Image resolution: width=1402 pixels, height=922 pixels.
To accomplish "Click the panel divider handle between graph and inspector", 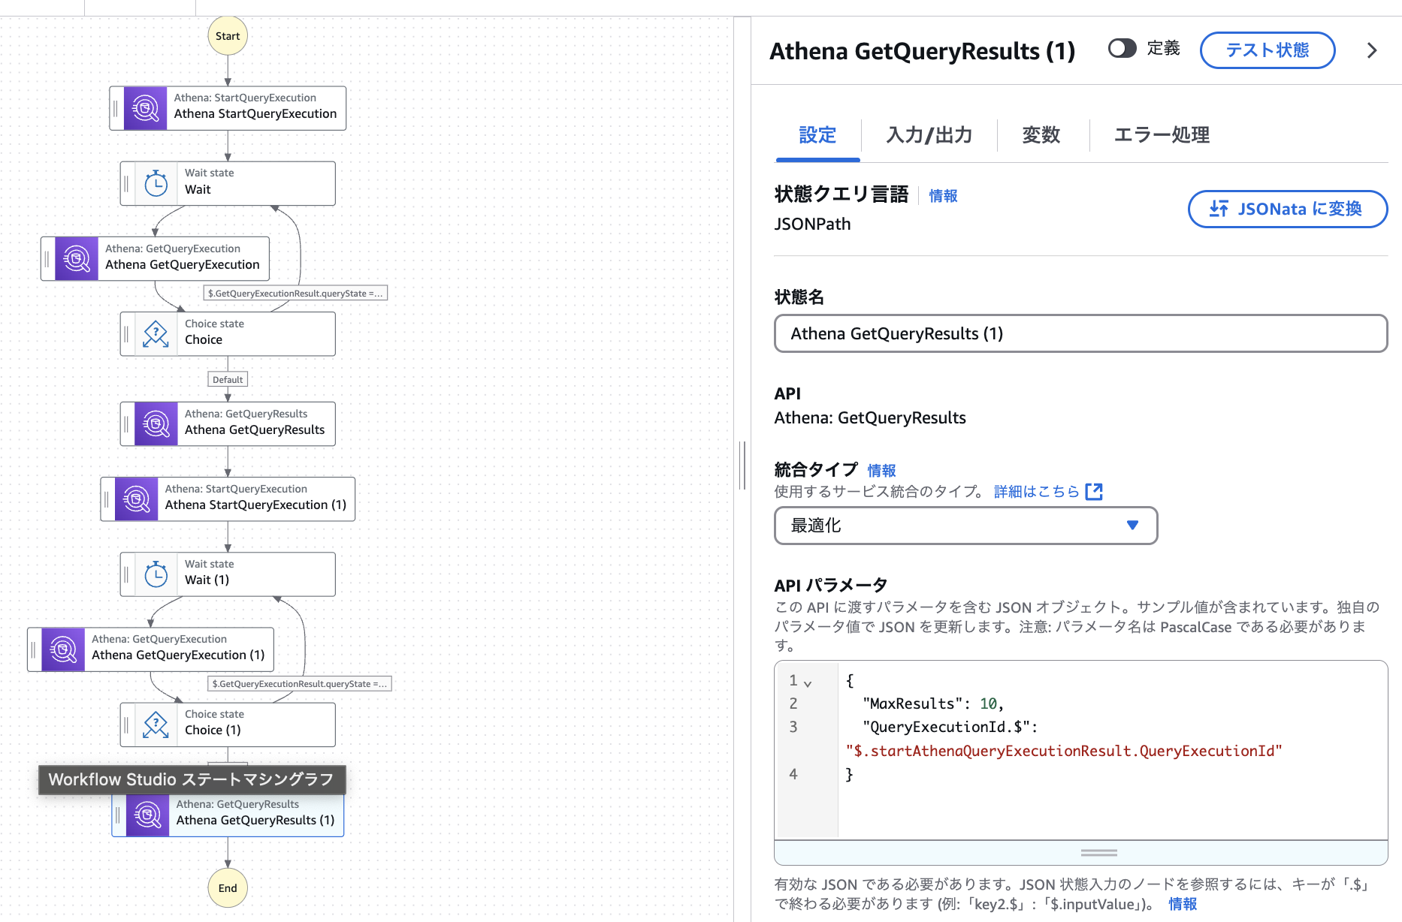I will (x=742, y=466).
